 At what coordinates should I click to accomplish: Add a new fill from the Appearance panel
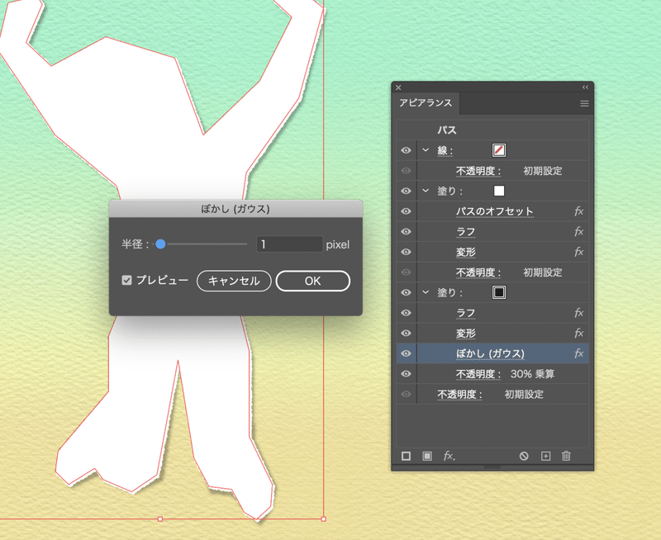coord(427,457)
